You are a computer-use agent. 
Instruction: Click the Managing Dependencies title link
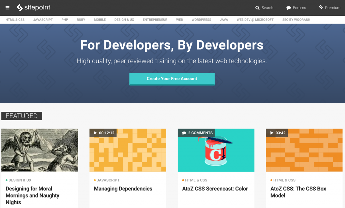123,189
